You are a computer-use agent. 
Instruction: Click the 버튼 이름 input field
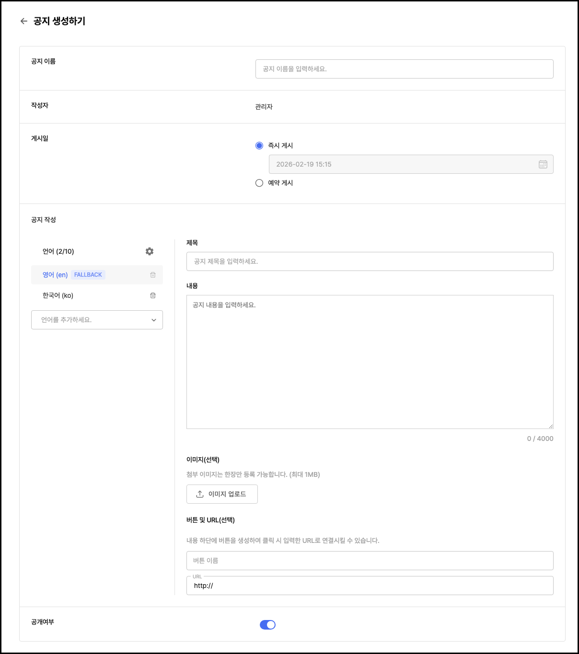[370, 561]
